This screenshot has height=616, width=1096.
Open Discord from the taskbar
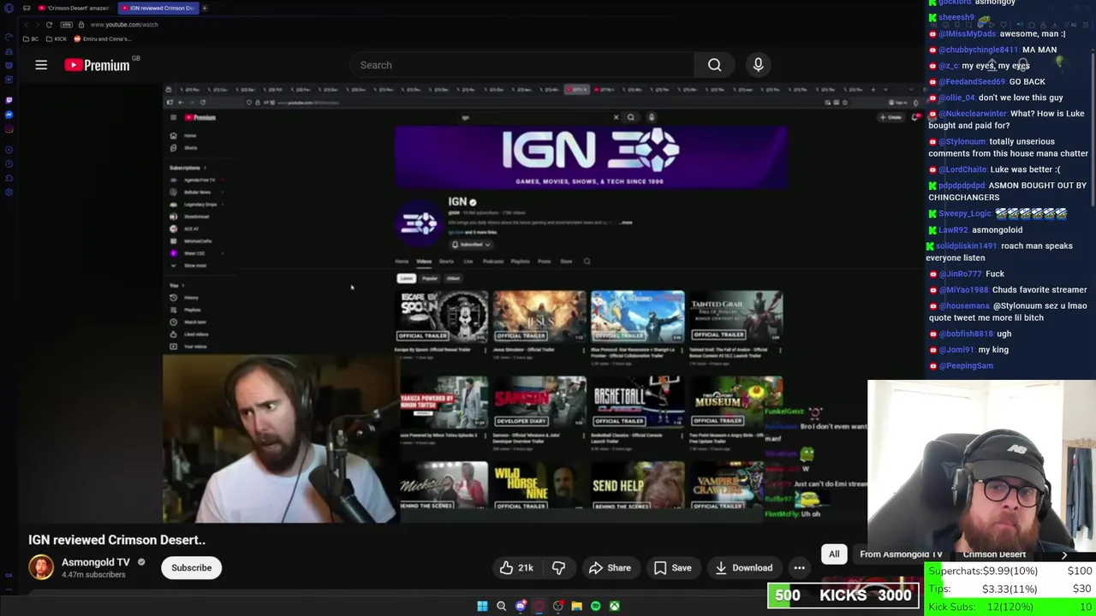tap(521, 607)
